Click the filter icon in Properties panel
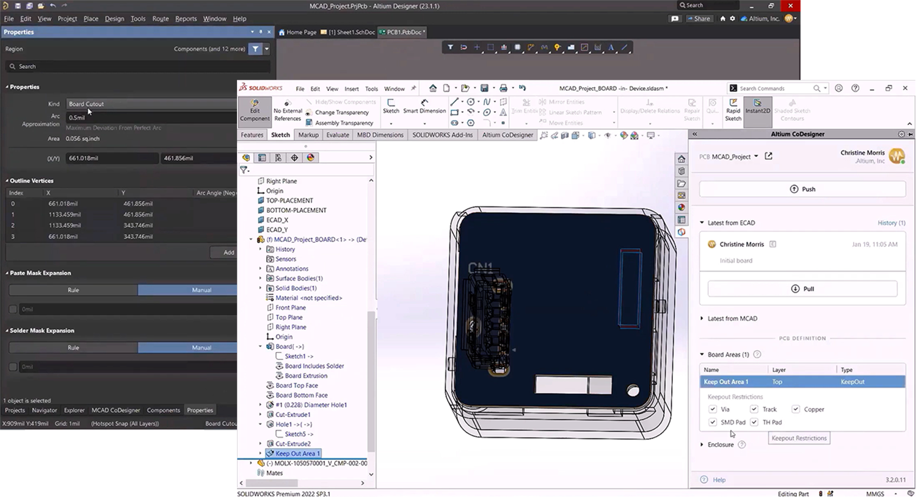 click(x=255, y=49)
